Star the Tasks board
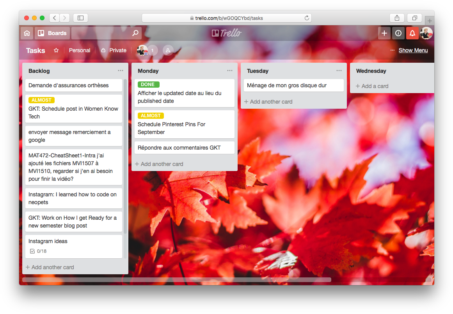Image resolution: width=453 pixels, height=314 pixels. 56,50
